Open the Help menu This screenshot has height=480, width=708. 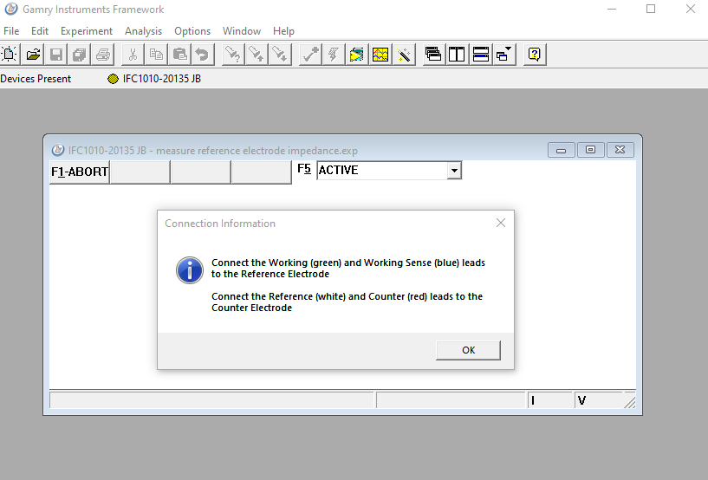(283, 31)
